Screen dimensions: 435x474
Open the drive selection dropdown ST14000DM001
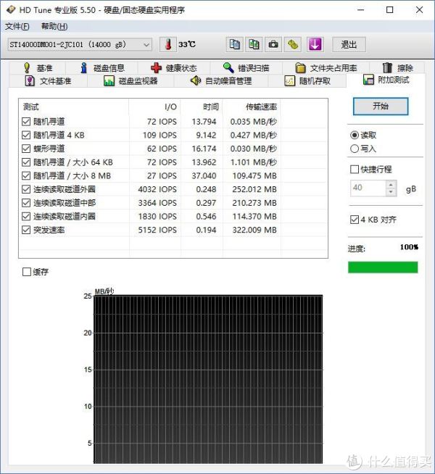coord(80,45)
